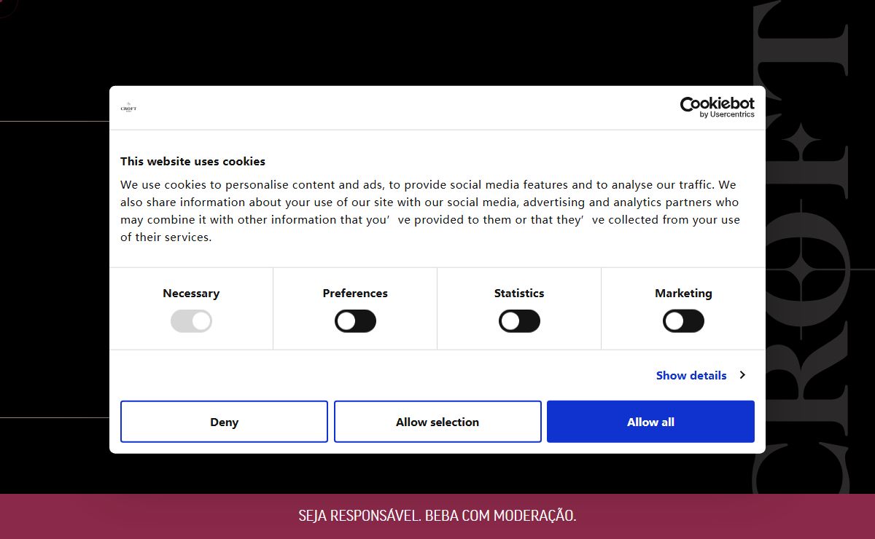Click the Preferences category label
The height and width of the screenshot is (539, 875).
[355, 293]
